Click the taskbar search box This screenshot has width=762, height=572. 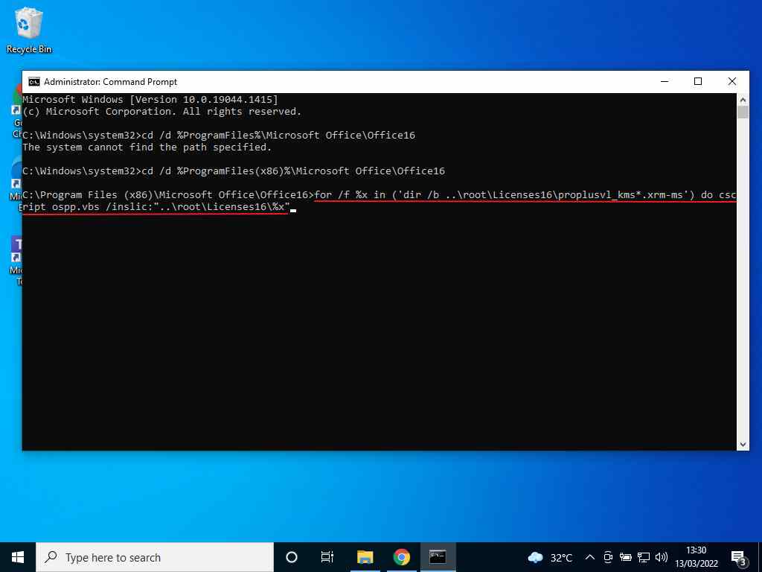point(155,557)
